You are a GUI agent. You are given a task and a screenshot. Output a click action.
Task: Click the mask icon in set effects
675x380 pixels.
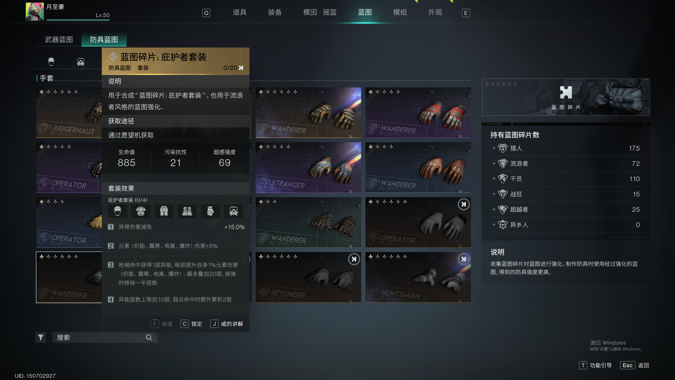(234, 211)
